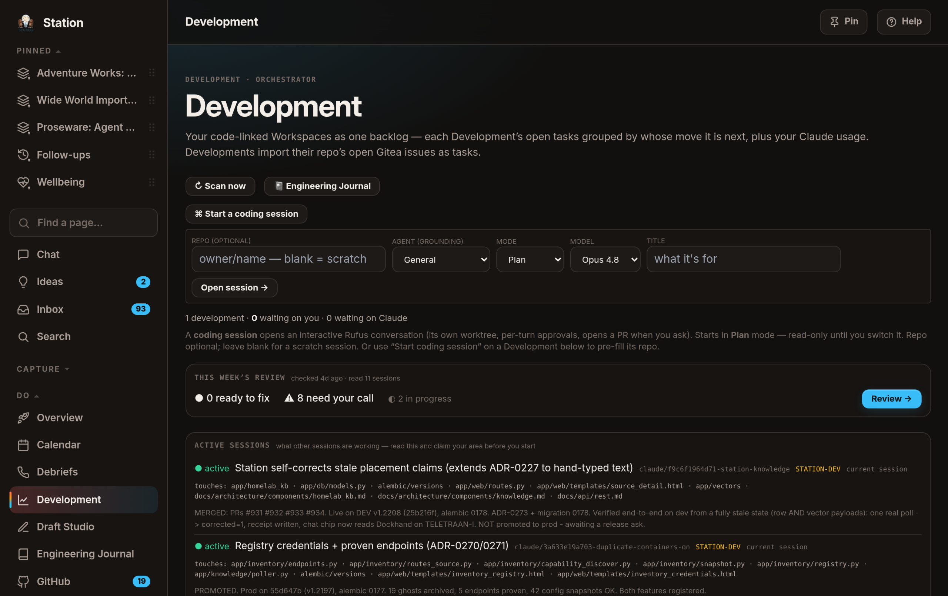Collapse the Pinned section
The image size is (948, 596).
click(x=39, y=51)
